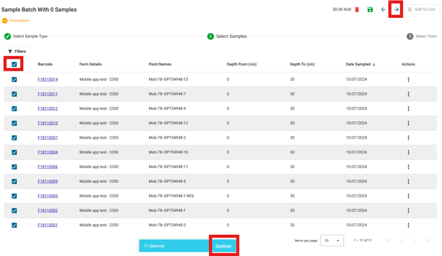442x256 pixels.
Task: Open barcode link F18110011
Action: tap(48, 94)
